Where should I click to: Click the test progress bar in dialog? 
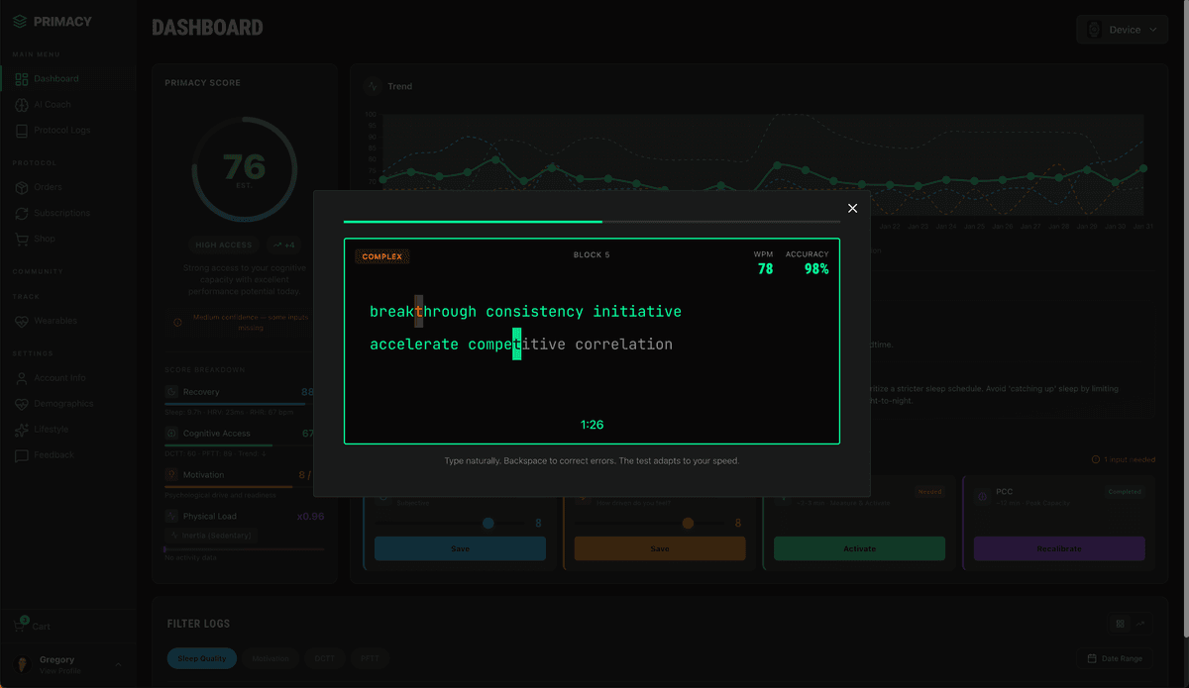pos(592,222)
